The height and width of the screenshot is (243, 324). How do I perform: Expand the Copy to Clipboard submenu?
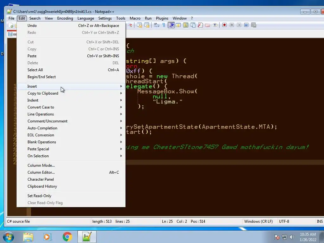coord(71,93)
